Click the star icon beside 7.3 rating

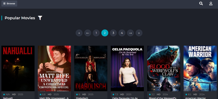point(113,94)
